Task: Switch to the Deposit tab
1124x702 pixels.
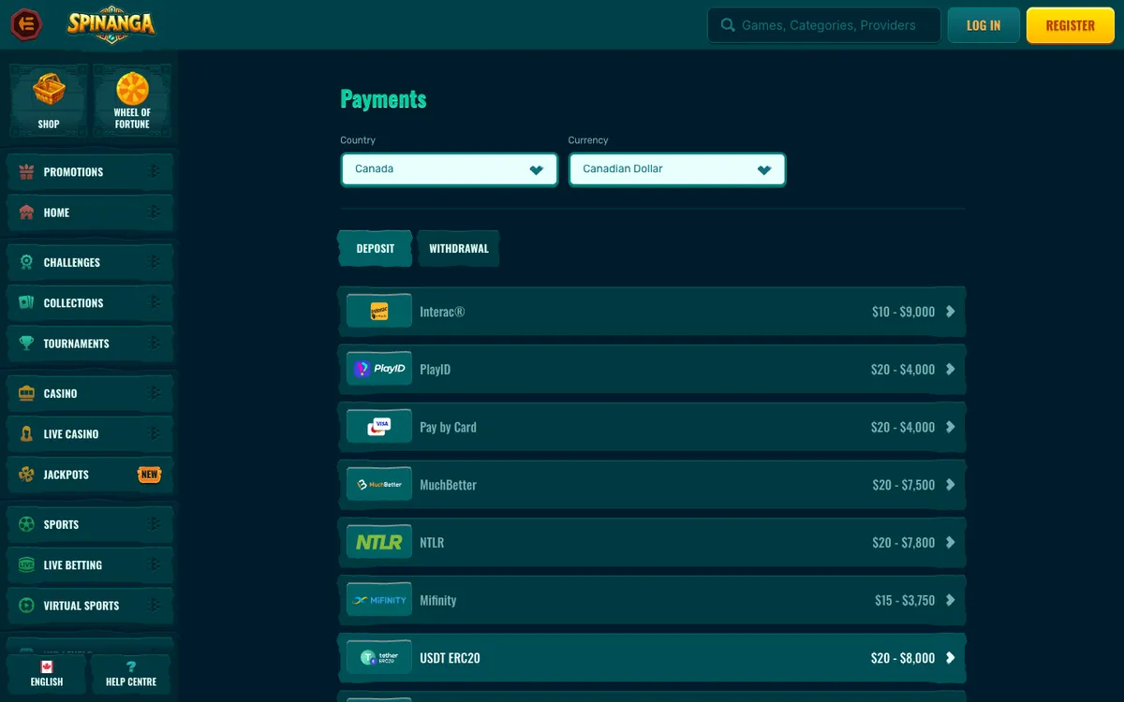Action: 375,249
